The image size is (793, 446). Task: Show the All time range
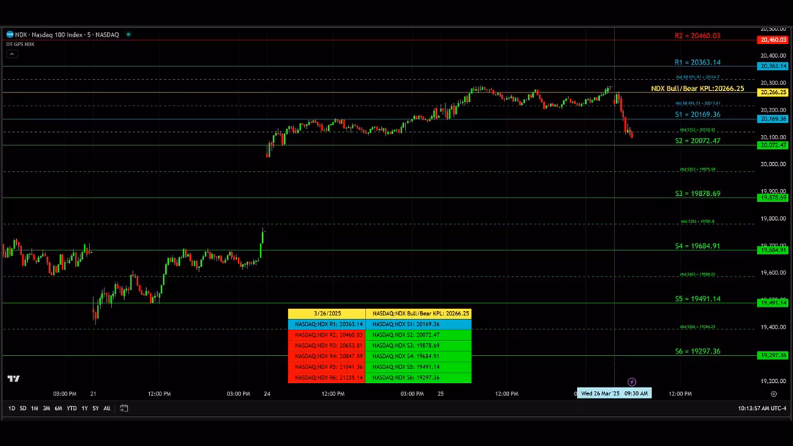[x=106, y=408]
